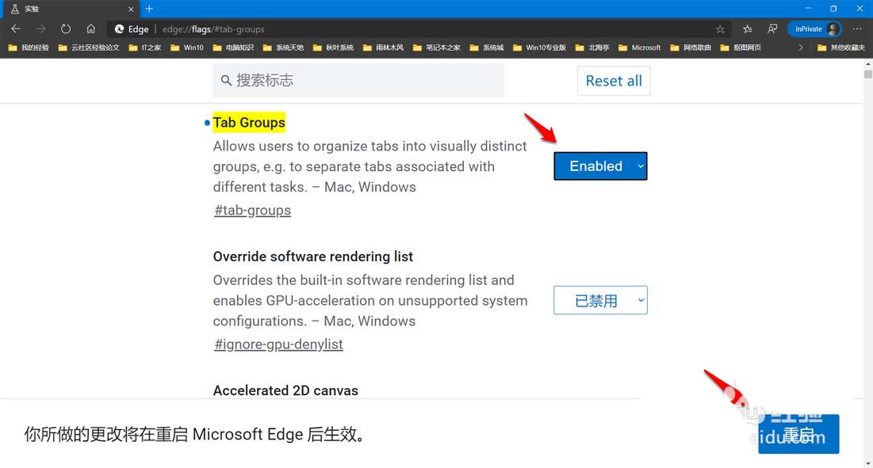Open the #tab-groups link
The height and width of the screenshot is (468, 873).
[x=252, y=210]
